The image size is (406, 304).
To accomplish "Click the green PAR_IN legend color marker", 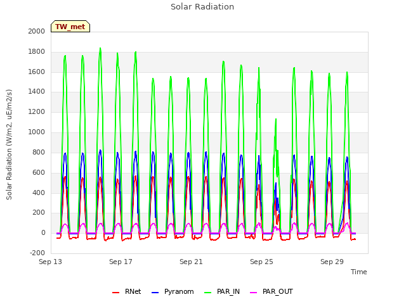I will tap(208, 293).
